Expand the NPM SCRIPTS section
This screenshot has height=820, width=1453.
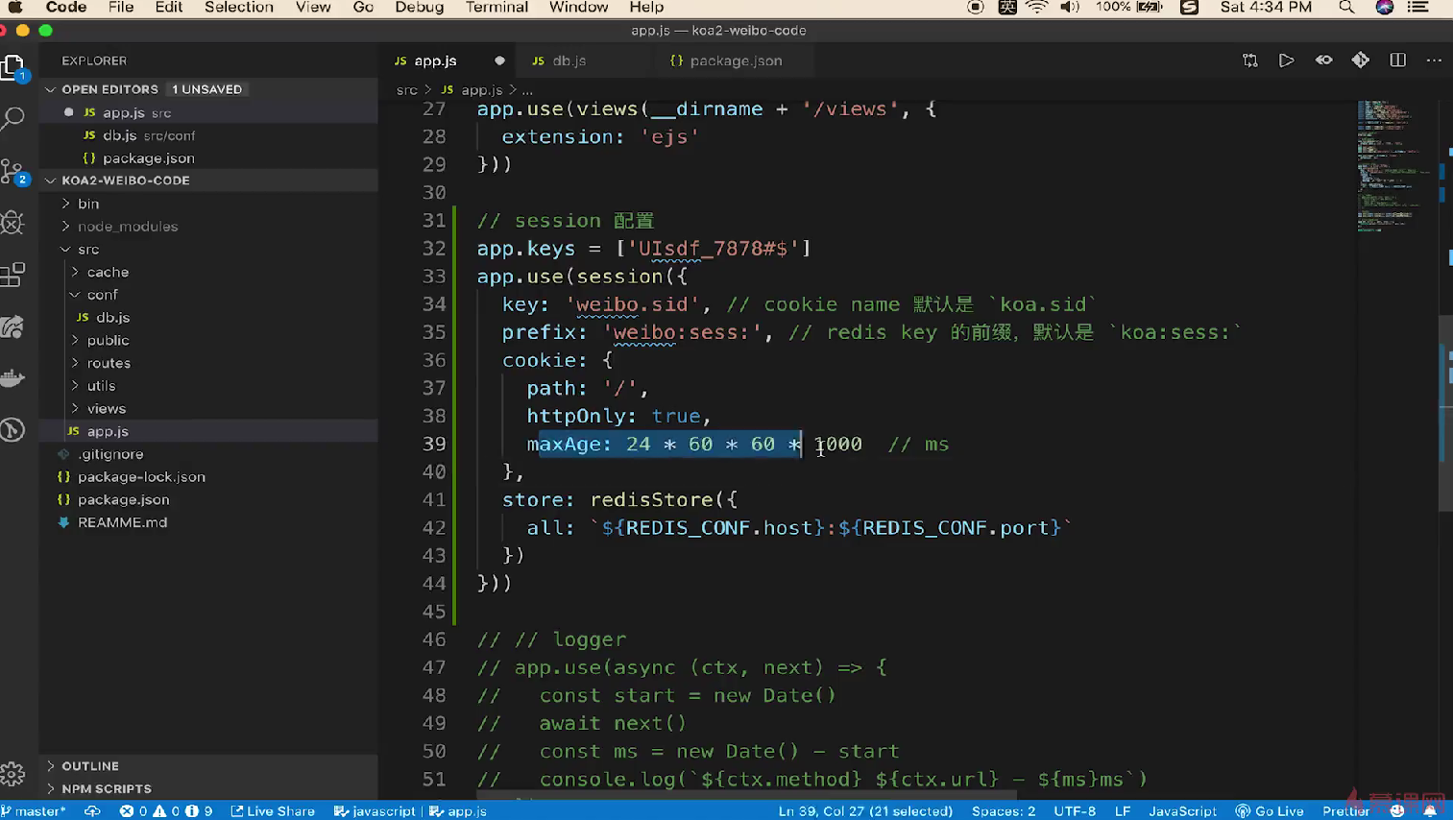pos(106,789)
